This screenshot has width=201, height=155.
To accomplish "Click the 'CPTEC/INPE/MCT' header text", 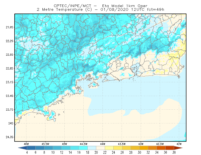I will (x=72, y=6).
